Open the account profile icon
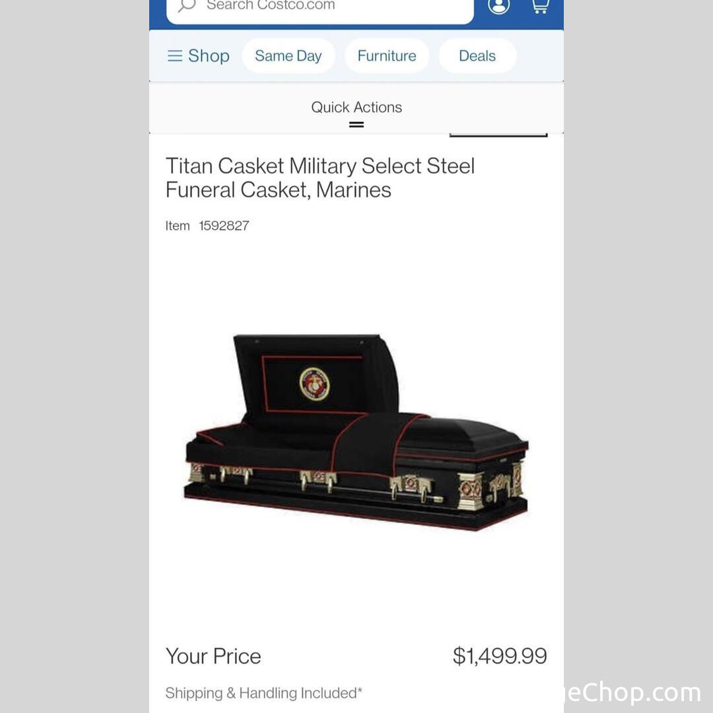The image size is (713, 713). (499, 5)
